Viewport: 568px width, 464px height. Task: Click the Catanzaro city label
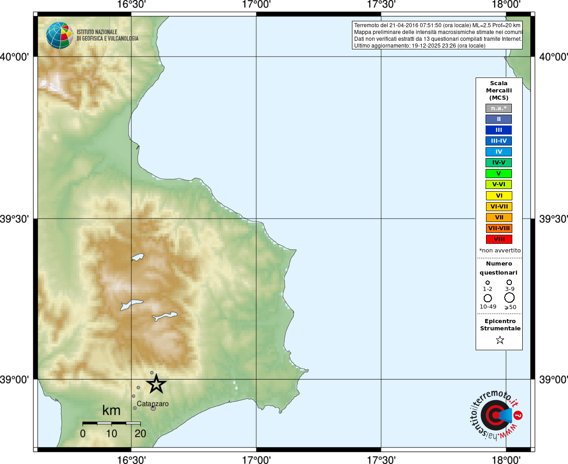point(153,404)
